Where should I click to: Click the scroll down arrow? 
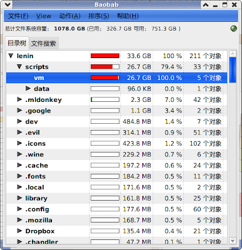pos(233,241)
